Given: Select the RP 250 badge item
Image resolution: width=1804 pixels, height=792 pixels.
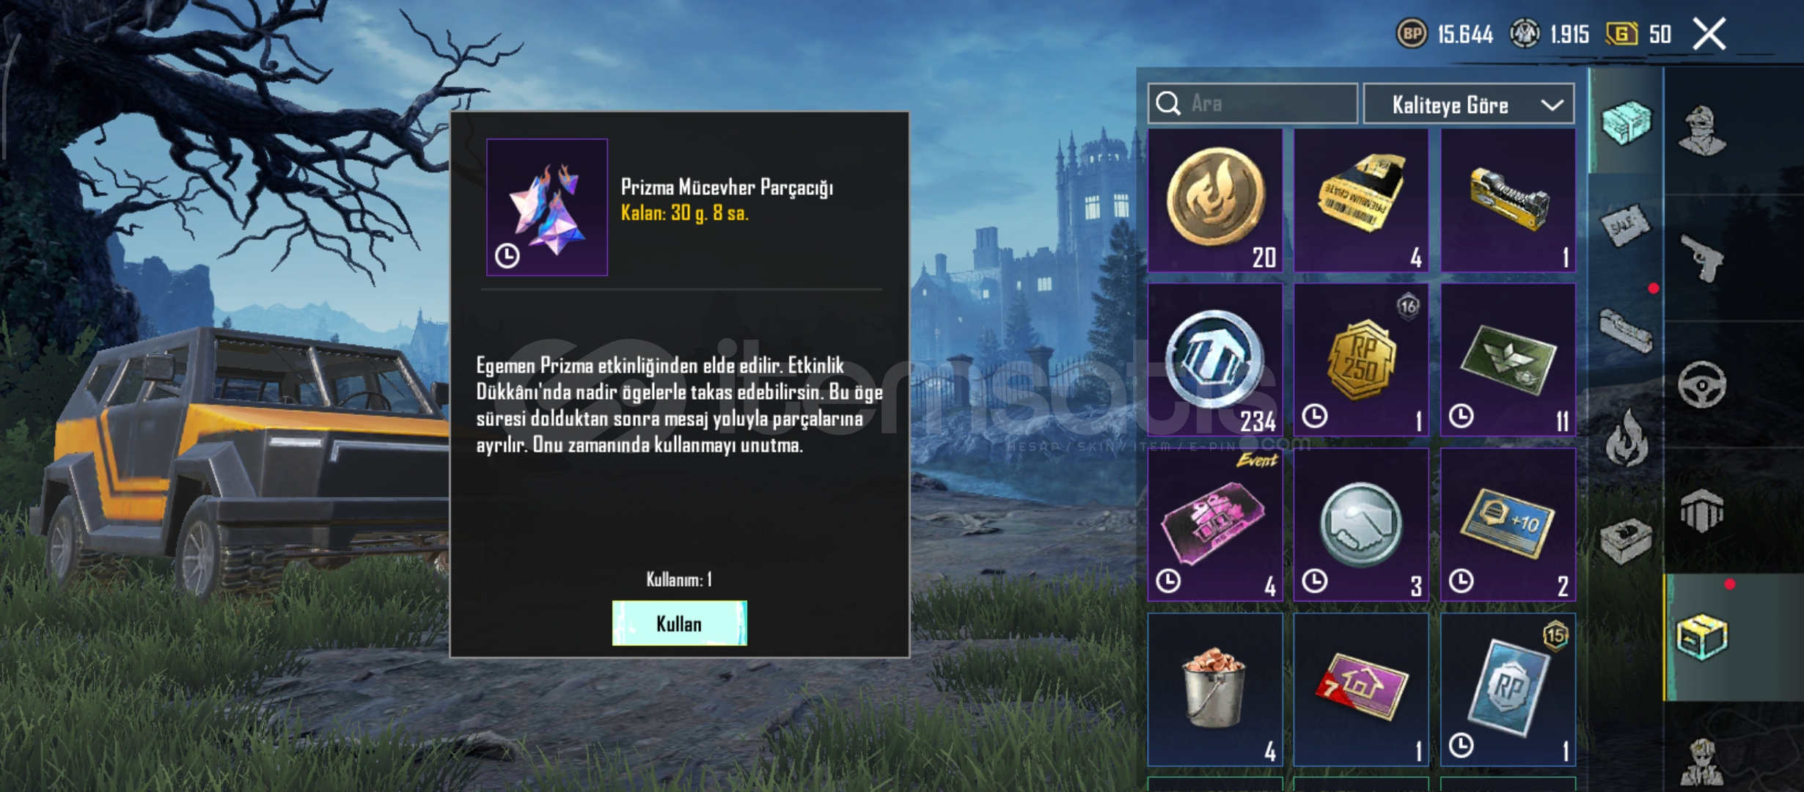Looking at the screenshot, I should pyautogui.click(x=1361, y=360).
